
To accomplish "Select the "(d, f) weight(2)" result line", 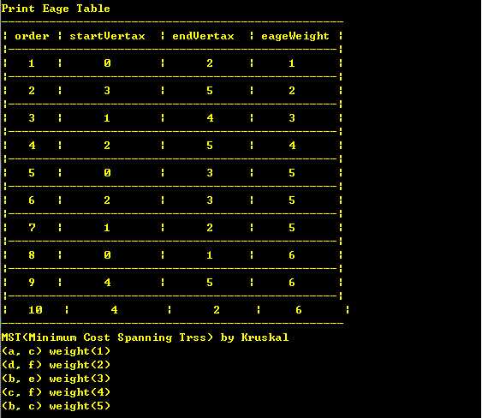I will [x=56, y=365].
